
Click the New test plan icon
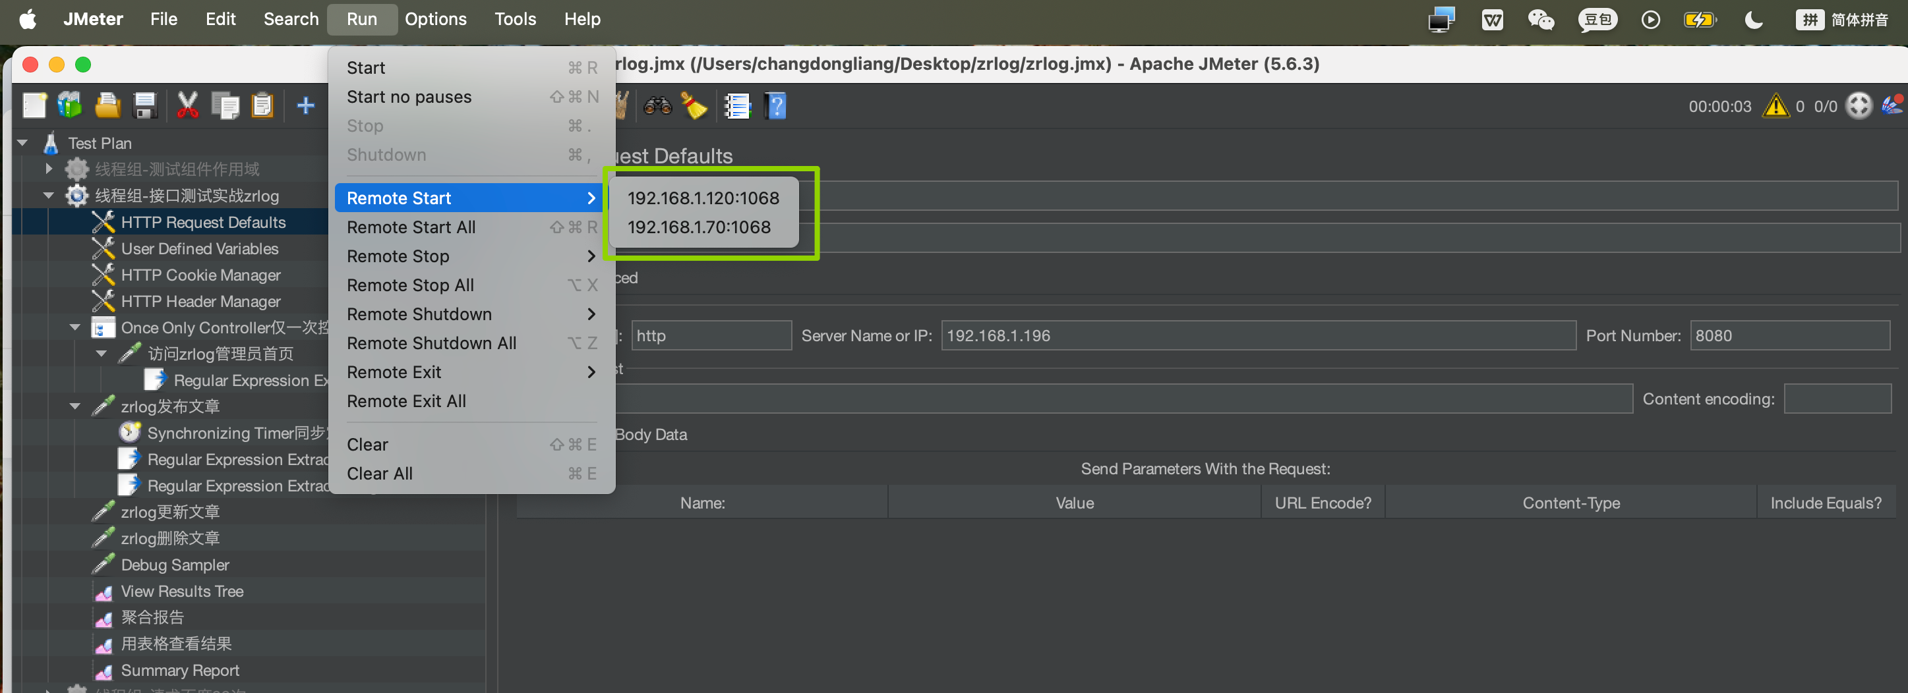coord(34,106)
